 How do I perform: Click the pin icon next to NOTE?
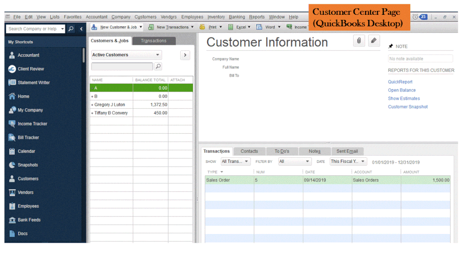391,46
